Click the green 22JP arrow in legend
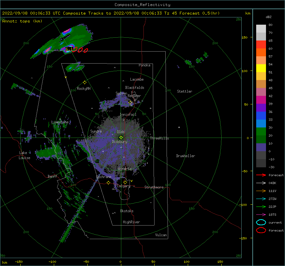Viewport: 285px width, 266px height. [x=261, y=207]
